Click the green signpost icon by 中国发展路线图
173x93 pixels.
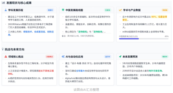pos(63,10)
